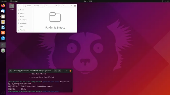Screen dimensions: 170x95
Task: Open Firefox from the dock
Action: [x=3, y=5]
